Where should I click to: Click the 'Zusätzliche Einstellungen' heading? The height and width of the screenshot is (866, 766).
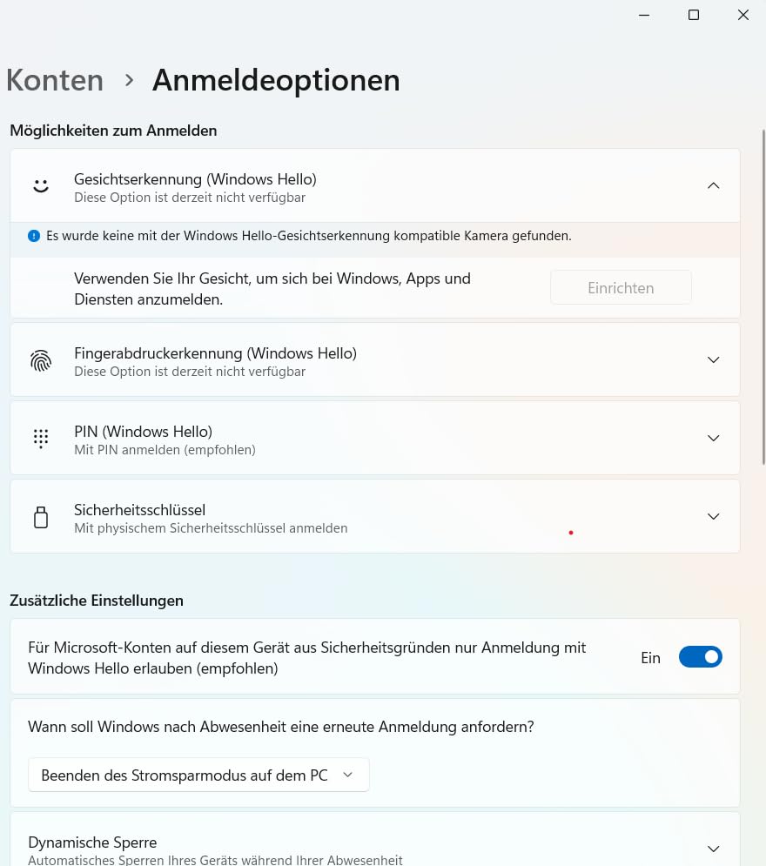coord(97,601)
